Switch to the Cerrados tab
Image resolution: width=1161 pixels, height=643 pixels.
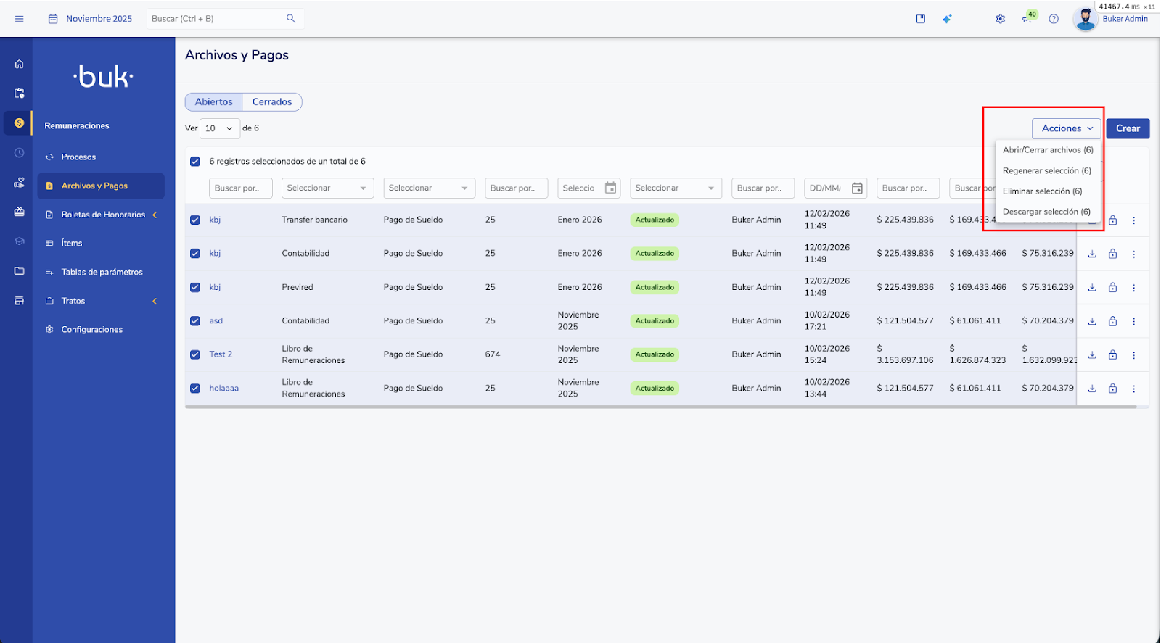(x=271, y=102)
